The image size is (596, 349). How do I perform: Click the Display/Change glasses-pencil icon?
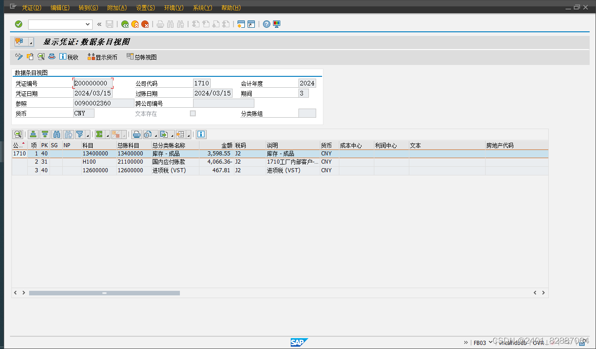[x=19, y=57]
